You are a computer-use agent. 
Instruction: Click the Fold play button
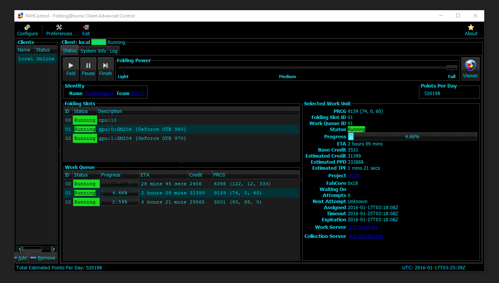coord(71,69)
